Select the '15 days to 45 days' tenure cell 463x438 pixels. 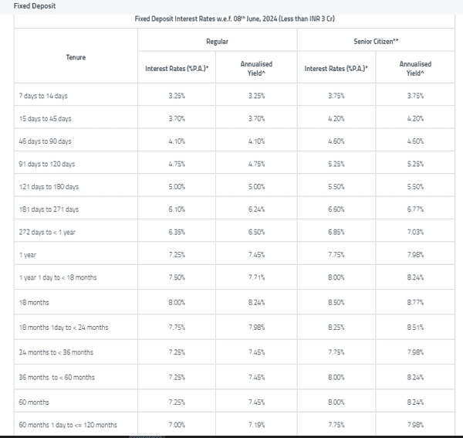click(45, 119)
